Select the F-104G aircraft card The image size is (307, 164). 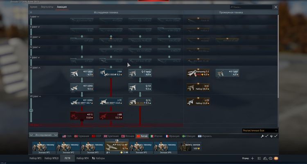tap(82, 102)
